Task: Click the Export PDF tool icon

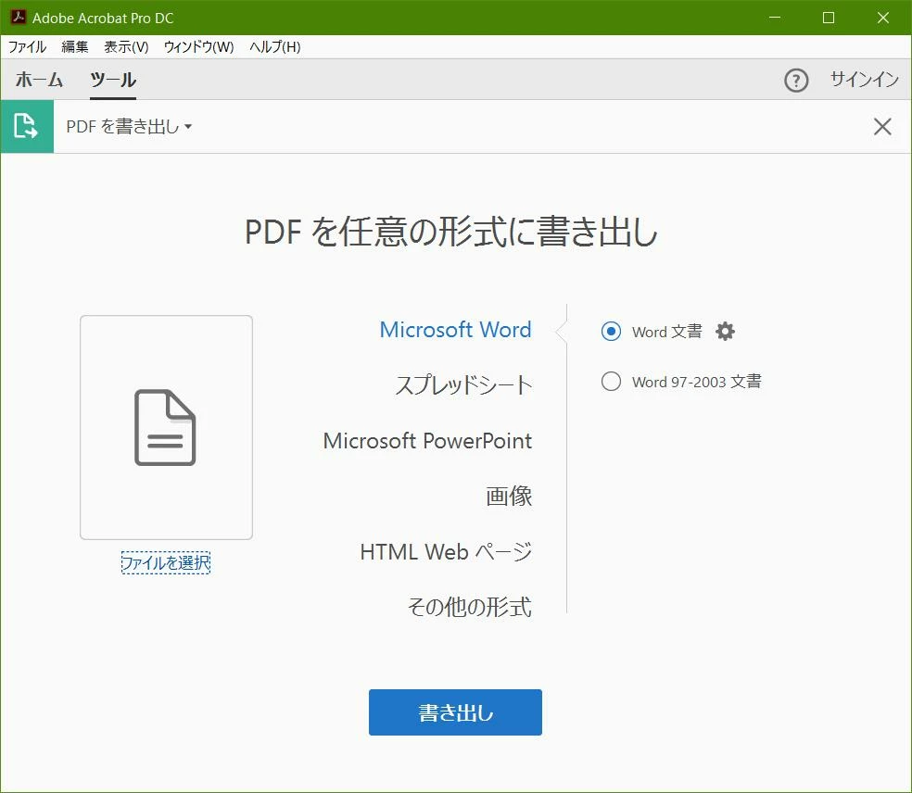Action: point(27,126)
